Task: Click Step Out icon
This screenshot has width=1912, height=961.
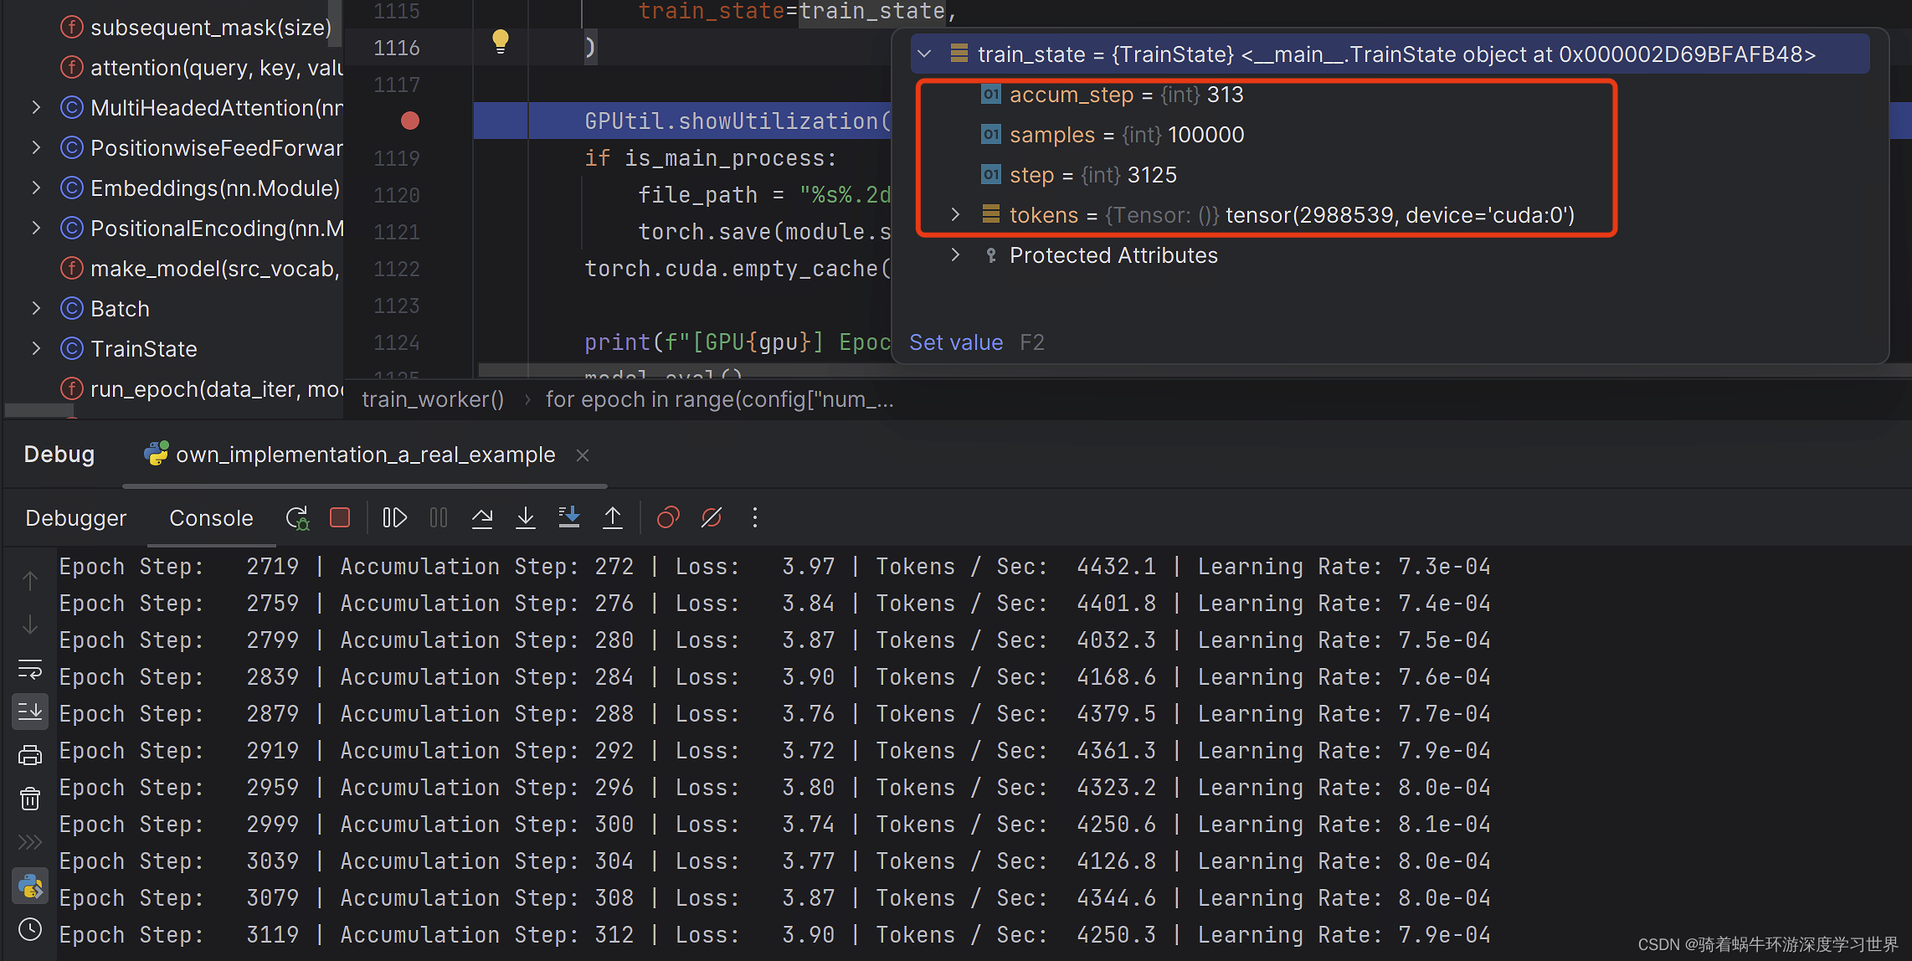Action: pyautogui.click(x=613, y=518)
